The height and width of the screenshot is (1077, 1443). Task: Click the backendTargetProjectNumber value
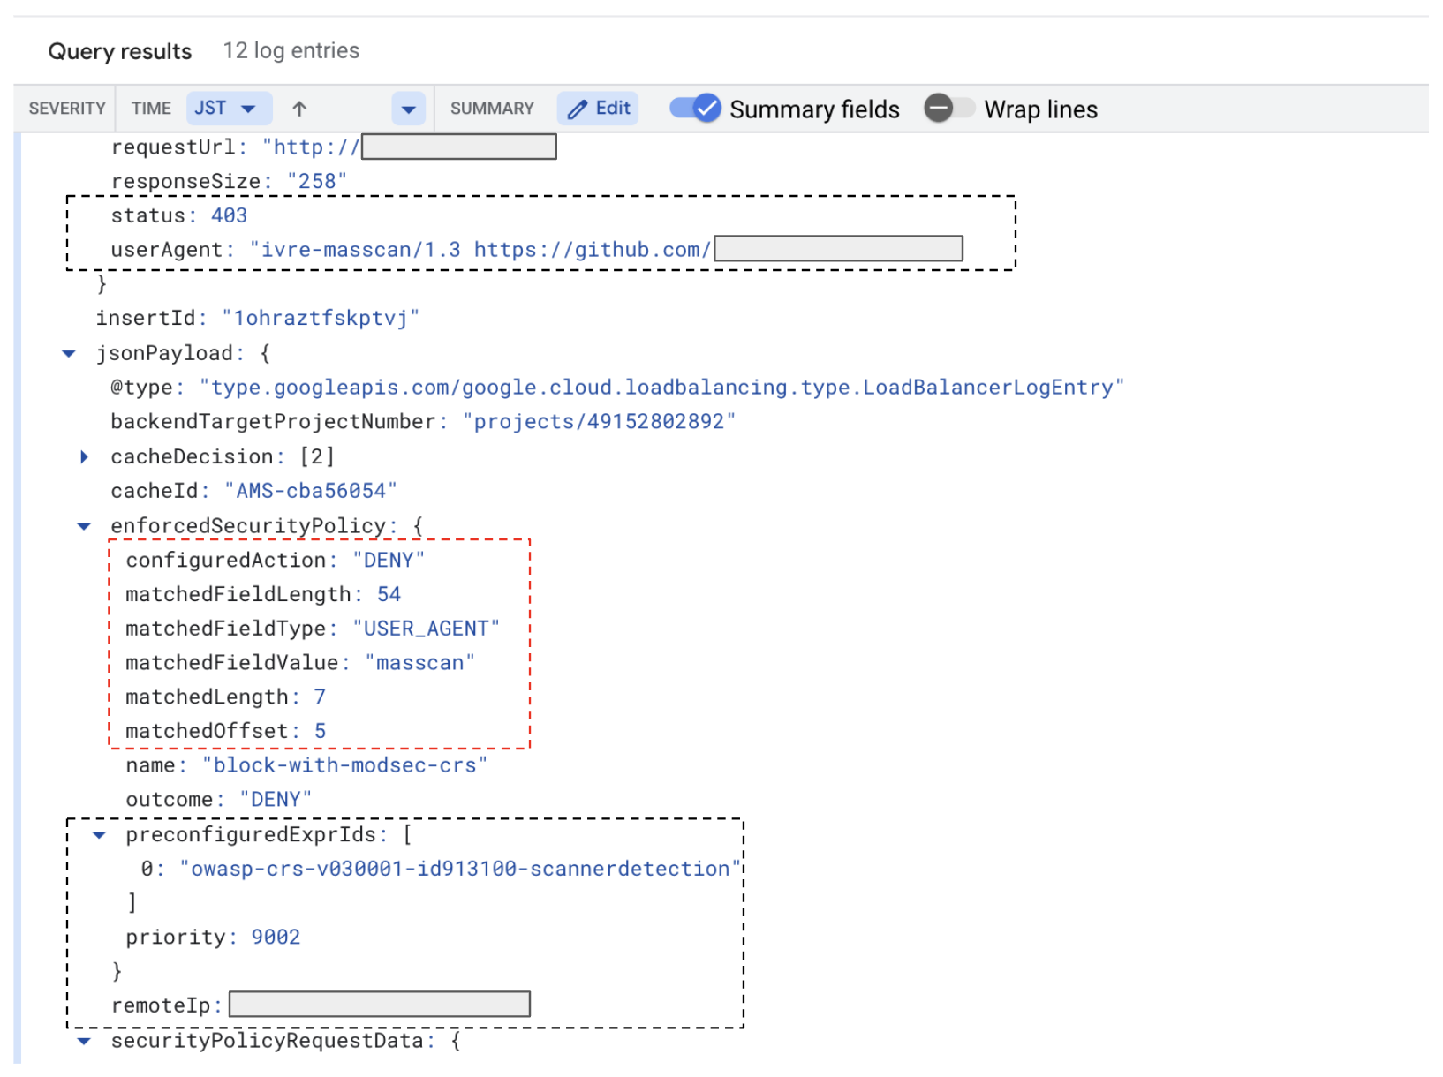tap(599, 422)
